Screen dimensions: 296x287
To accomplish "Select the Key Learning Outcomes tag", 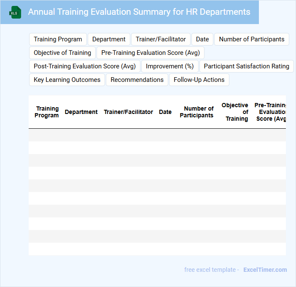I will [x=67, y=80].
